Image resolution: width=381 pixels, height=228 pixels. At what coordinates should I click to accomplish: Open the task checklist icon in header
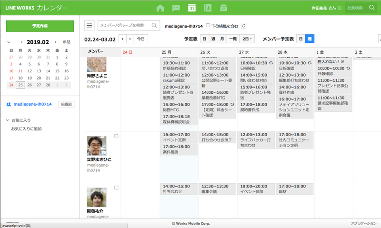tap(223, 8)
